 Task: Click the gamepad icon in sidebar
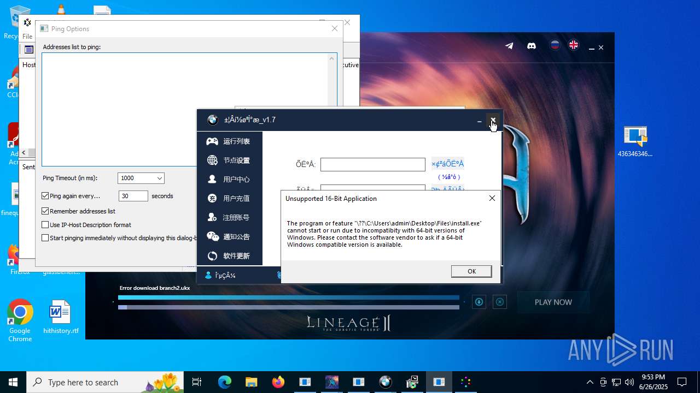[212, 141]
